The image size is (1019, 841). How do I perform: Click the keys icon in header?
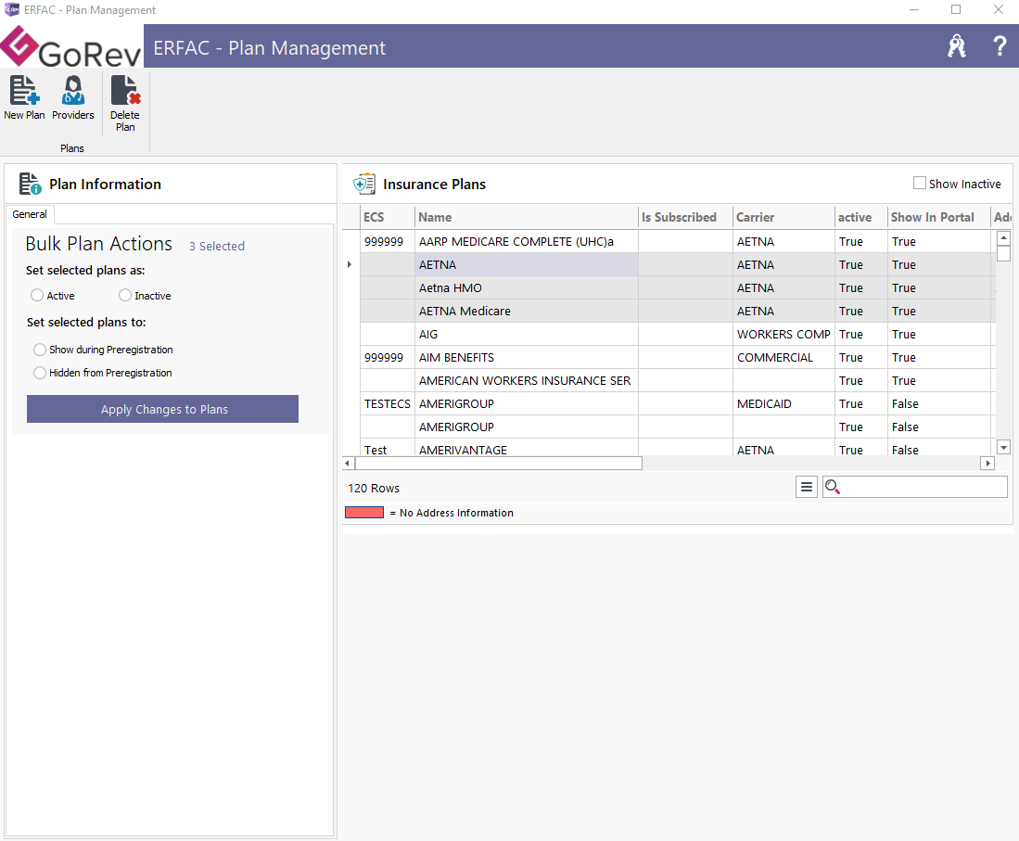point(956,46)
